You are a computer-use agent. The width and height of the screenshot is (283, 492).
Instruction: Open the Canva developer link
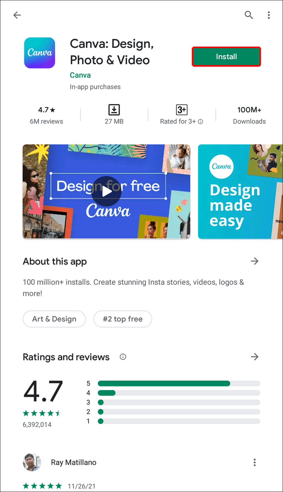[x=80, y=75]
